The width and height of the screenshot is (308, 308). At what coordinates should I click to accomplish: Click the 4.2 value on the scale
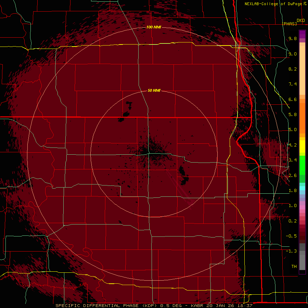point(293,145)
